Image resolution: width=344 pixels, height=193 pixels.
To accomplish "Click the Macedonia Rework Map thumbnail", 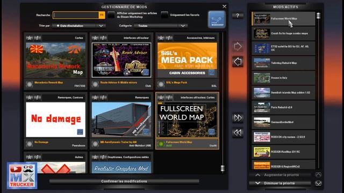I will 56,60.
